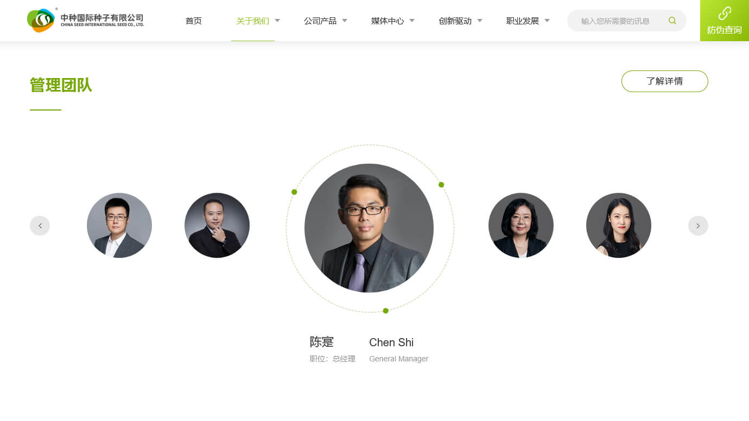Click the 了解详情 button
Viewport: 749px width, 421px height.
[665, 81]
